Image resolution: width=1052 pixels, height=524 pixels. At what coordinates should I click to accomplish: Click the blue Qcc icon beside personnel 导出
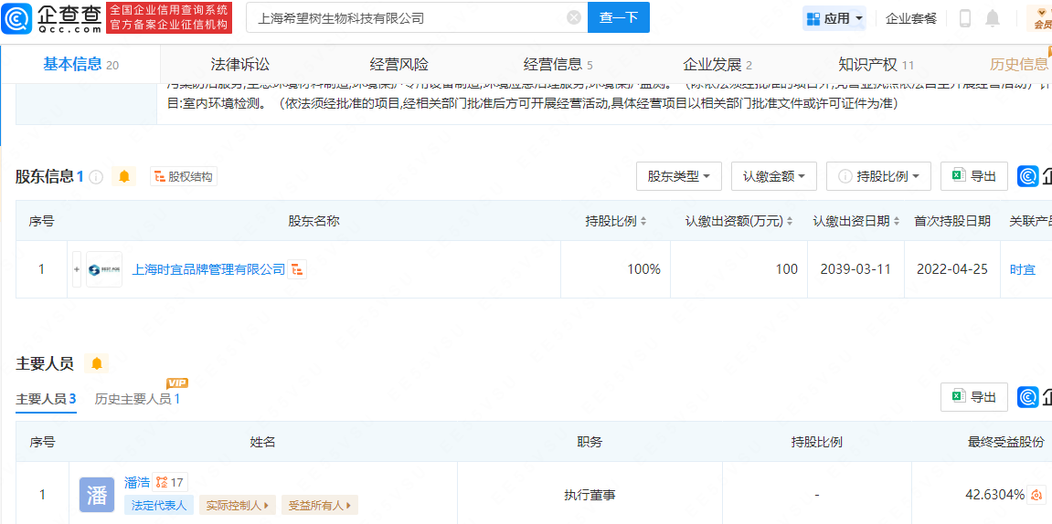pyautogui.click(x=1028, y=397)
